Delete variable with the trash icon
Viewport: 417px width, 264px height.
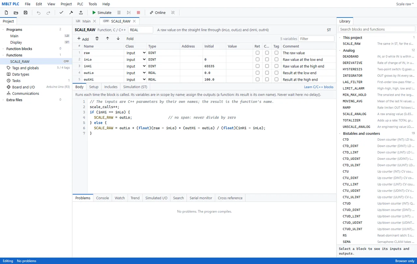point(97,39)
